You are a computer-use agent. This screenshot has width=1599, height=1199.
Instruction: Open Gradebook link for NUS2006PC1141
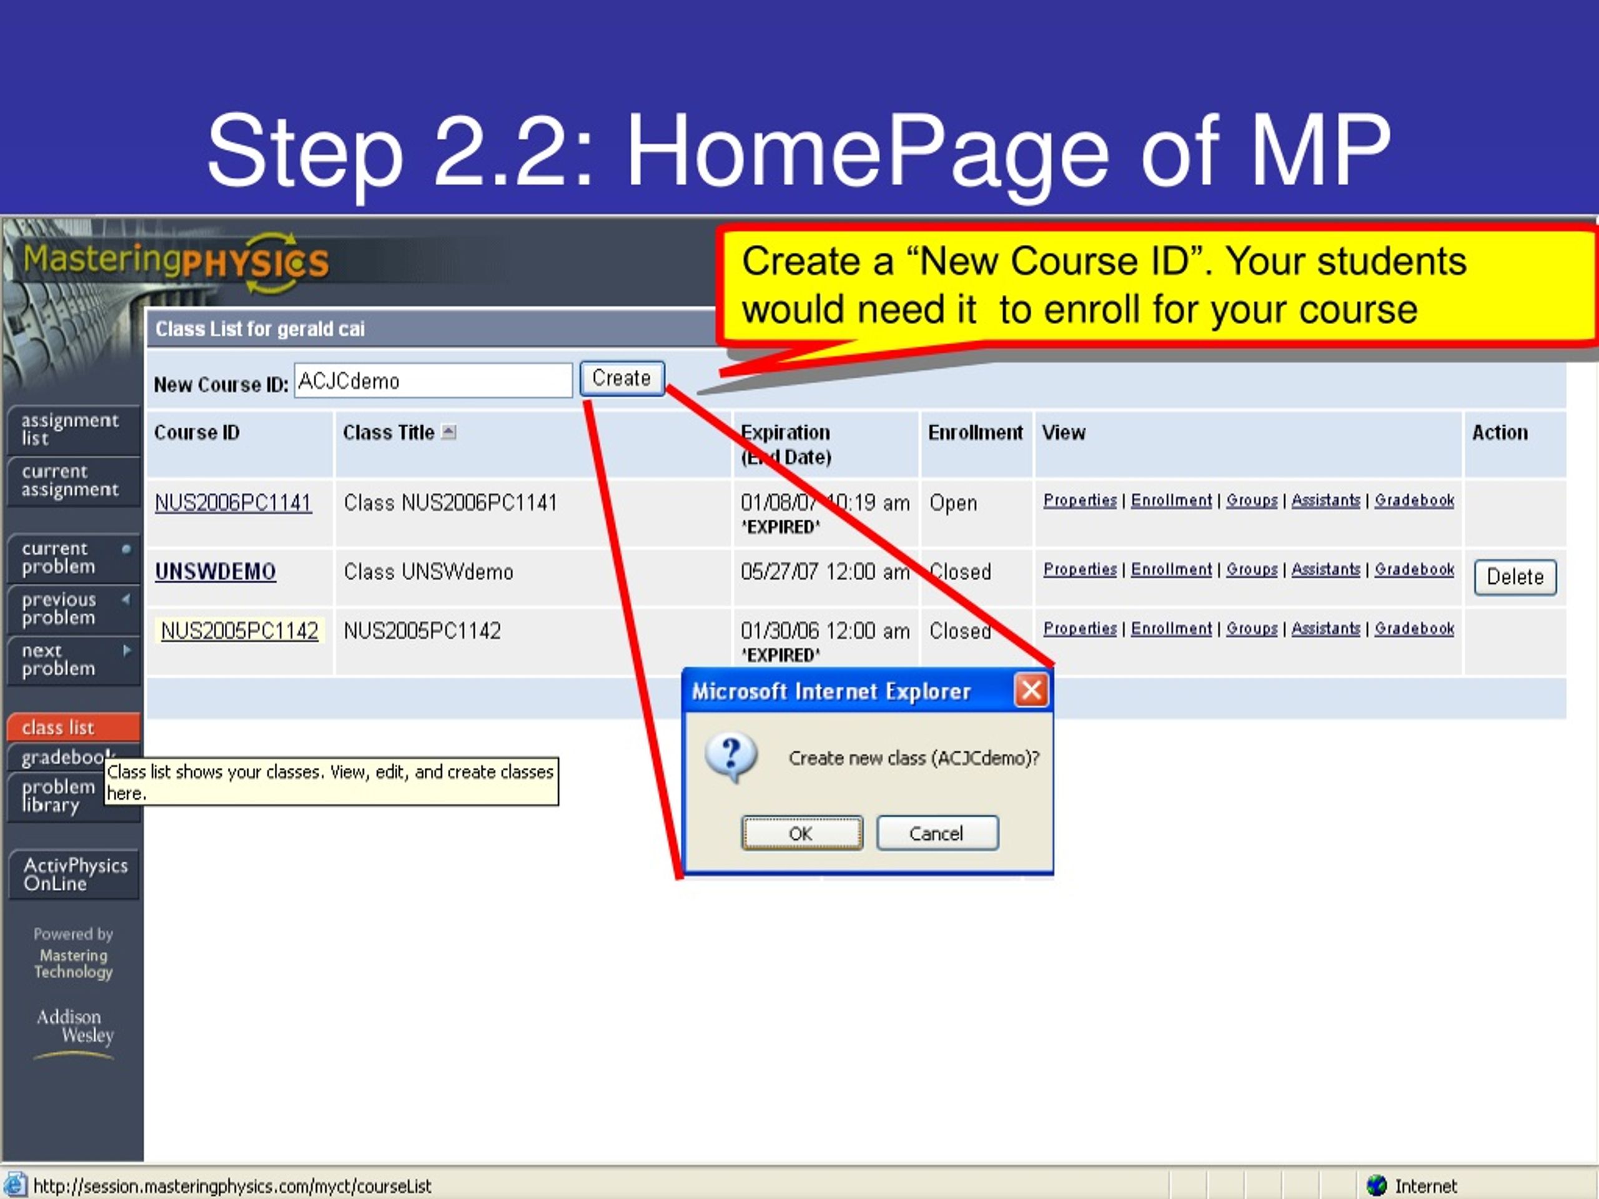click(1415, 500)
